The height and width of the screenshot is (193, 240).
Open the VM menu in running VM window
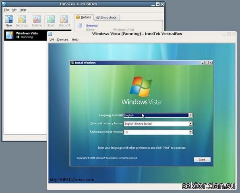click(x=52, y=39)
